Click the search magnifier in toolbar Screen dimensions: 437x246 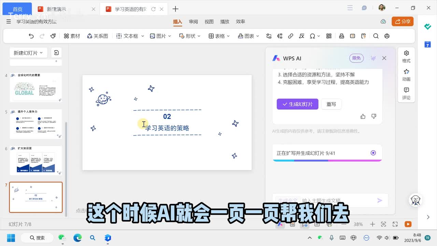click(x=376, y=36)
